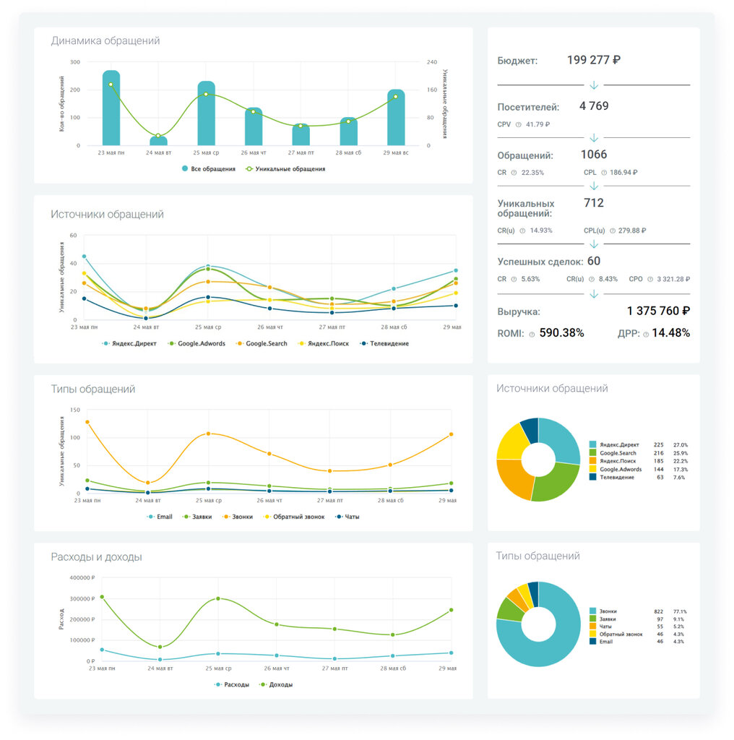The width and height of the screenshot is (734, 740).
Task: Click the info icon beside CR 5.63%
Action: coord(514,280)
